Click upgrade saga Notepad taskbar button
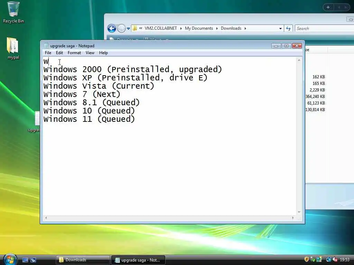The height and width of the screenshot is (265, 354). point(138,260)
